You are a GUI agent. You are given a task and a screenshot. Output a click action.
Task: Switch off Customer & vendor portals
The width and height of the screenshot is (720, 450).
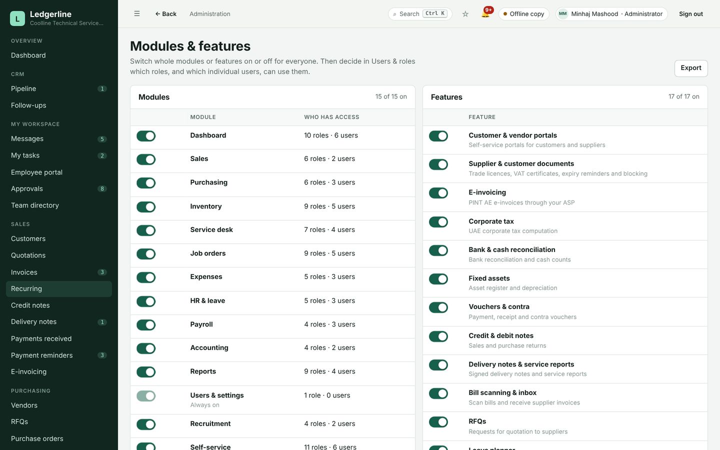pos(438,136)
